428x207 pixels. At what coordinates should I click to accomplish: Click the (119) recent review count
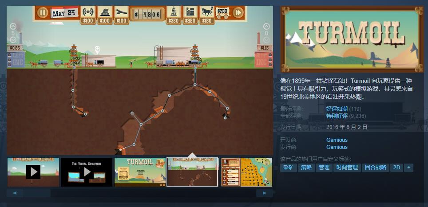[355, 109]
